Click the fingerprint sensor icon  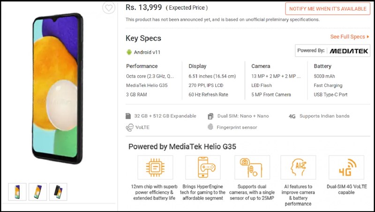click(x=210, y=127)
